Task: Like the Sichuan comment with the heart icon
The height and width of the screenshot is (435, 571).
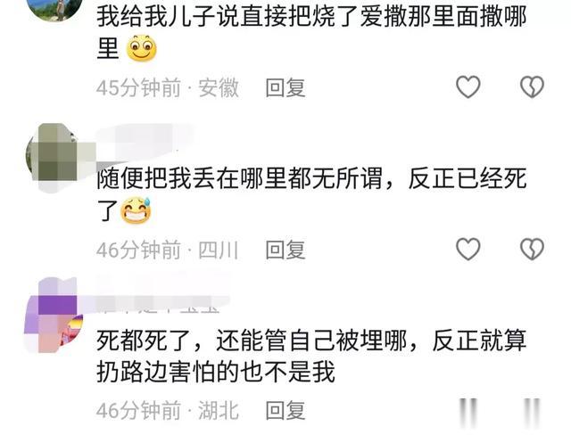Action: (468, 249)
